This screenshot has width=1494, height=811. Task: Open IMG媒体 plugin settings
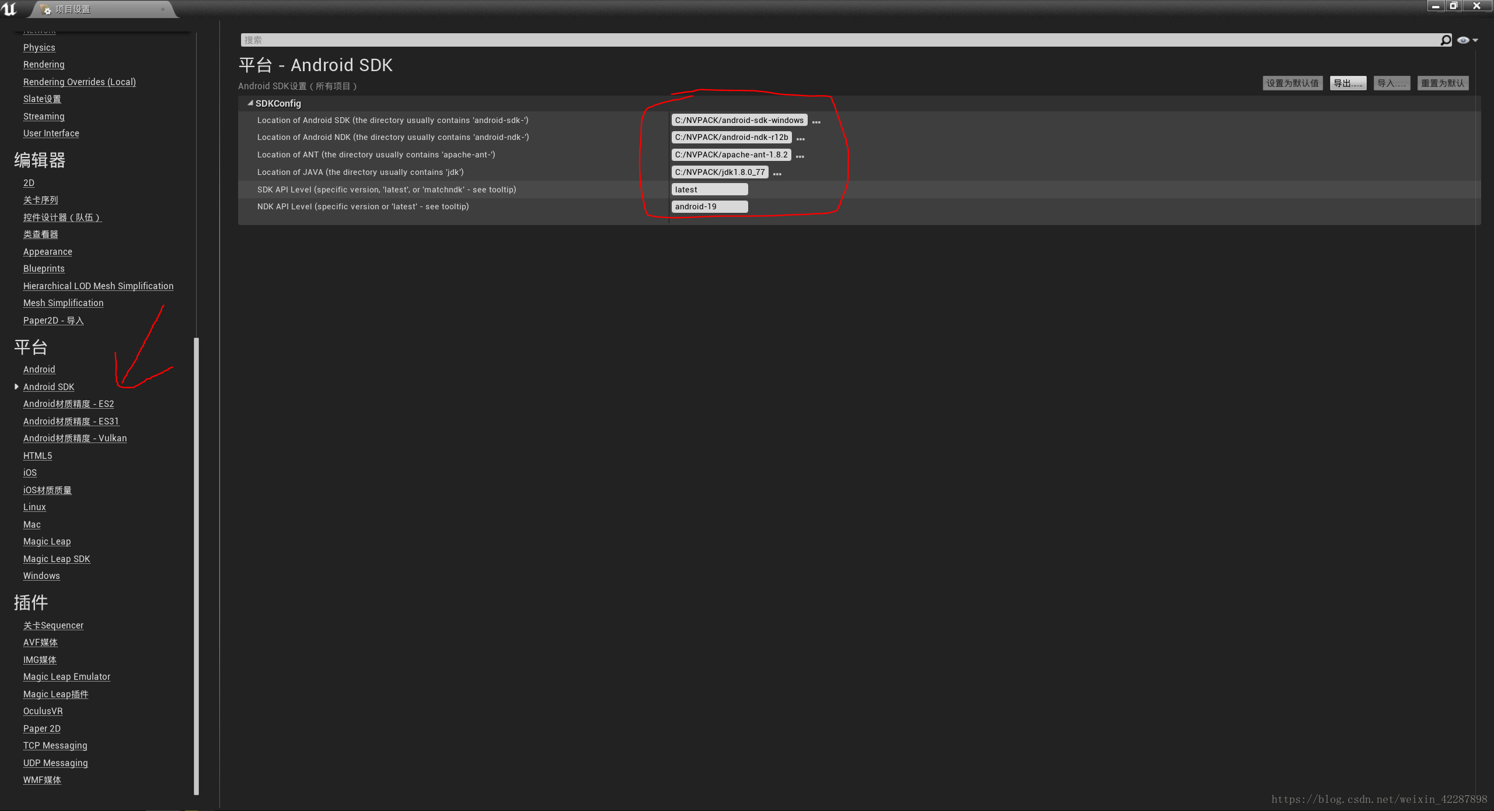click(40, 659)
